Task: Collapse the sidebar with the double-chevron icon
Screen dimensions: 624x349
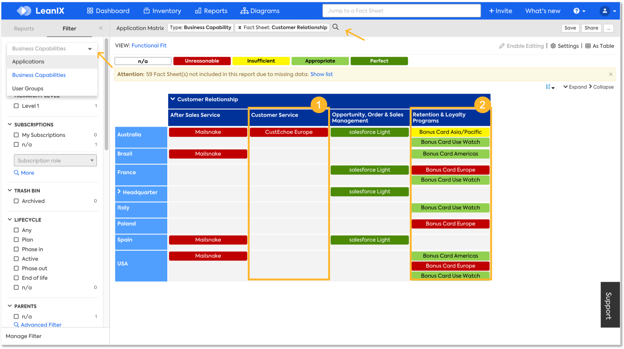Action: coord(101,28)
